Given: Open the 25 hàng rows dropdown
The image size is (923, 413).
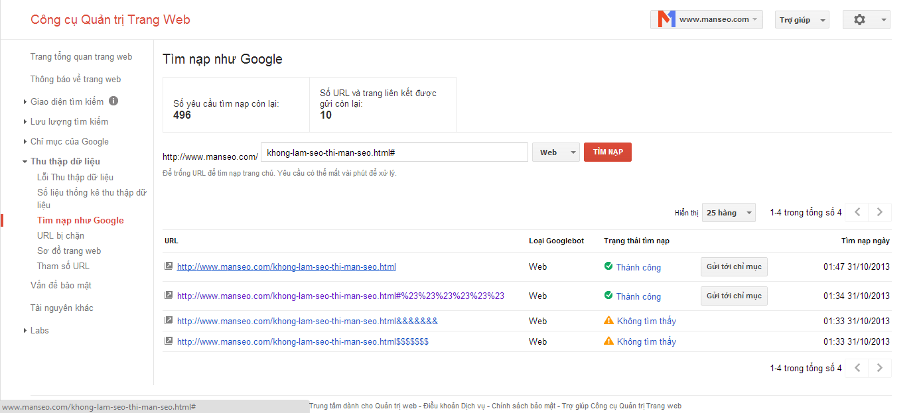Looking at the screenshot, I should [x=729, y=213].
